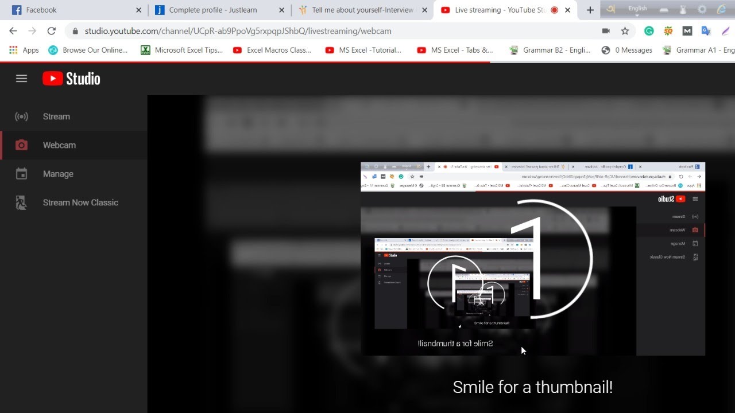Click the Bengali keyboard icon in top bar

point(611,9)
